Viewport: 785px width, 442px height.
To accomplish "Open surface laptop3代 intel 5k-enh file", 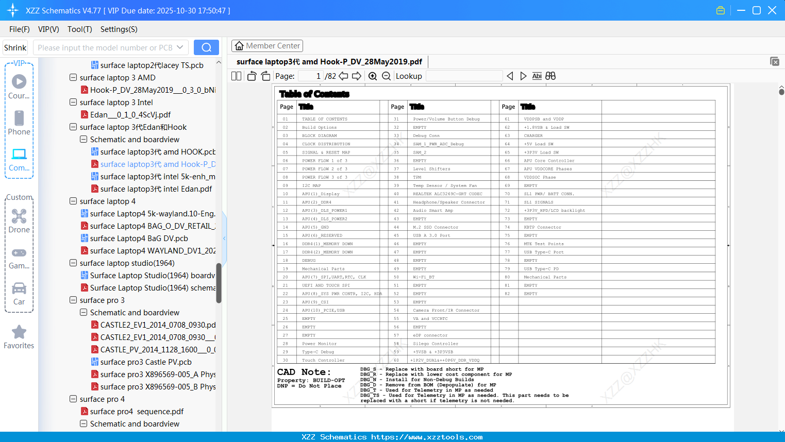I will 153,176.
